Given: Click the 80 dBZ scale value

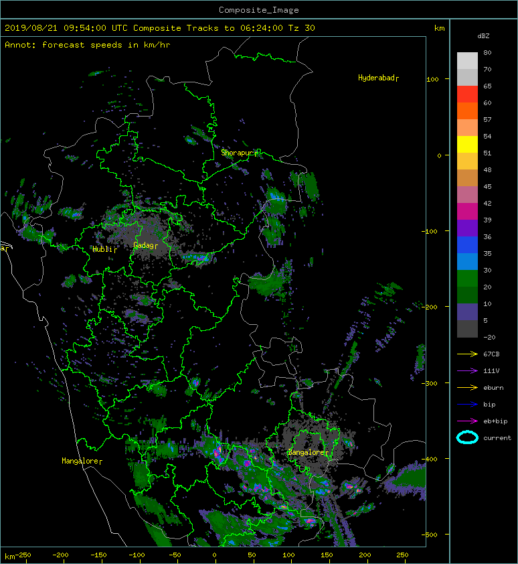Looking at the screenshot, I should click(487, 52).
